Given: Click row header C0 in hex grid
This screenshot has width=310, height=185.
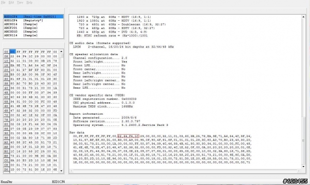Looking at the screenshot, I should coord(6,160).
